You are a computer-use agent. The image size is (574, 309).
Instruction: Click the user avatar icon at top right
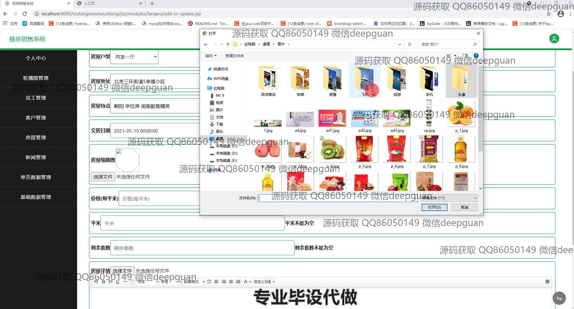[554, 39]
